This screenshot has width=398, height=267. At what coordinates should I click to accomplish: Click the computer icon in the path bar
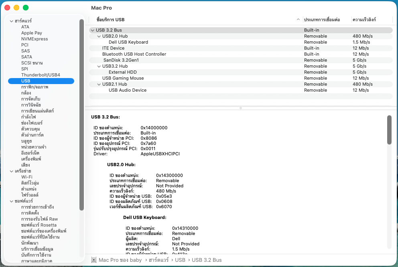click(x=94, y=260)
